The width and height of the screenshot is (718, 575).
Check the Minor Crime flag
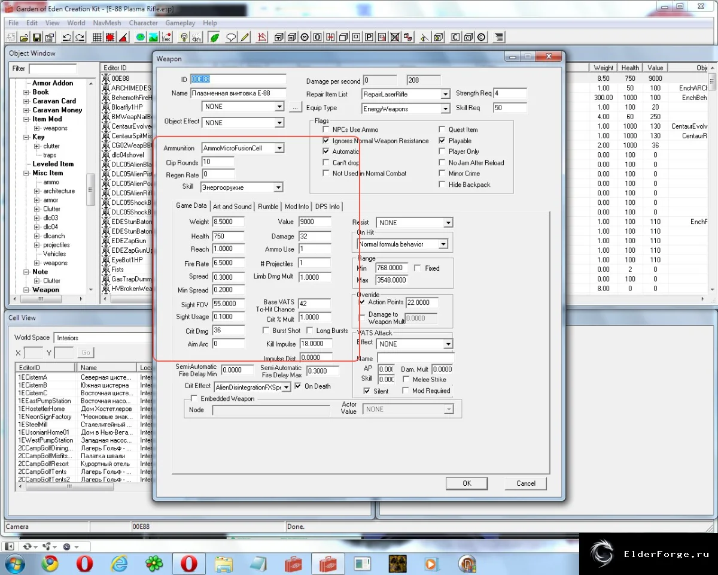(x=442, y=173)
